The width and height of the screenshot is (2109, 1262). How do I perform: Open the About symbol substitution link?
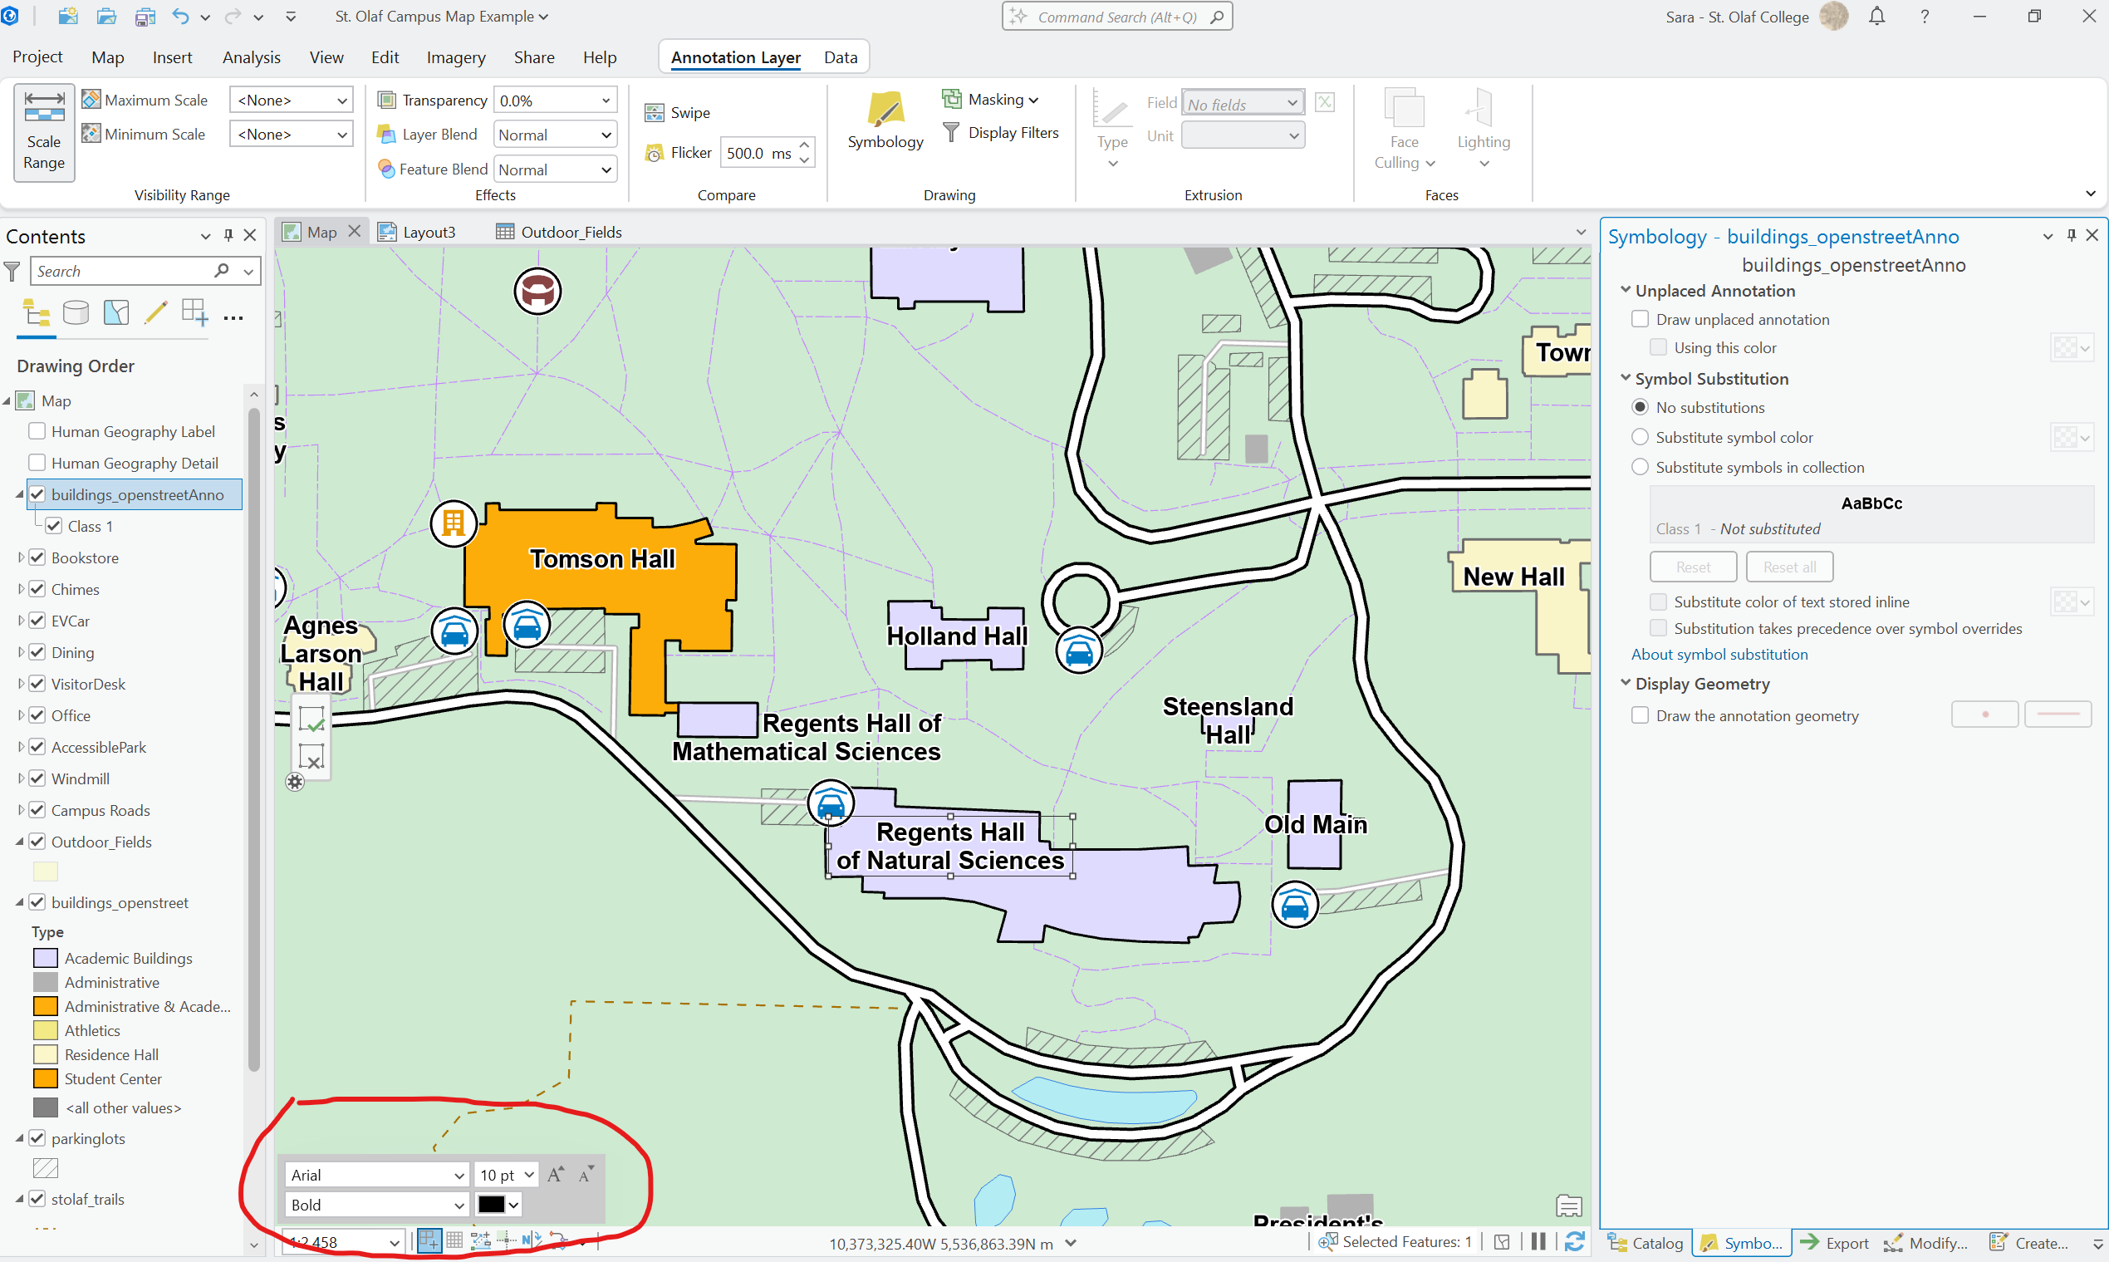pyautogui.click(x=1719, y=654)
